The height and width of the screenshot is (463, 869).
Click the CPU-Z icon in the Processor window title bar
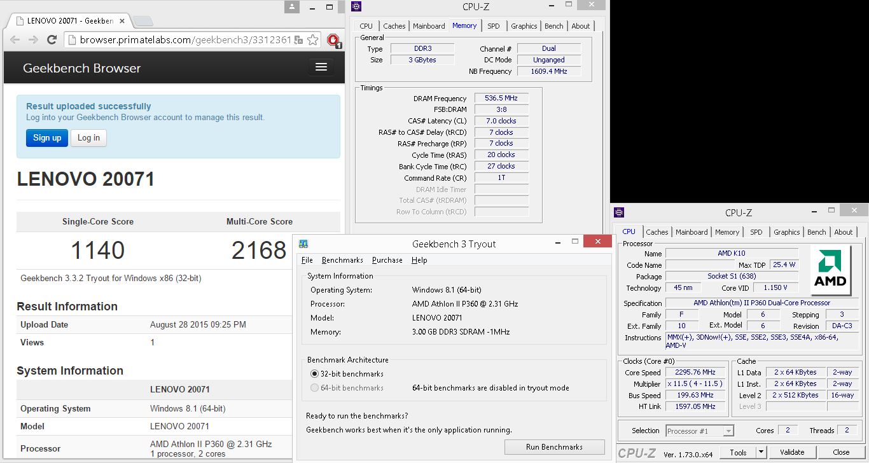619,212
